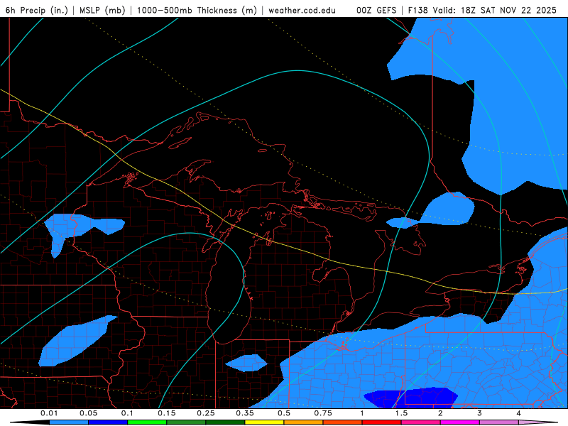The width and height of the screenshot is (568, 426).
Task: Click the legend value 2
Action: point(440,413)
